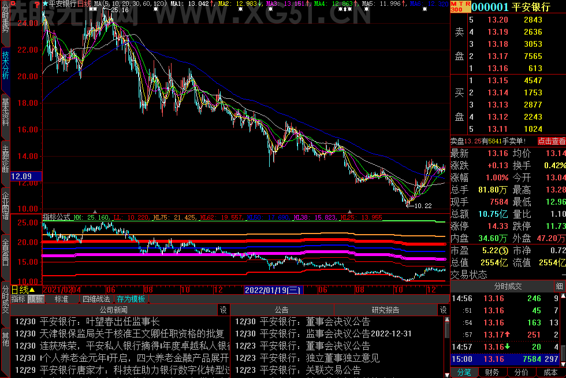This screenshot has width=566, height=378.
Task: Click the 设 settings button beside 公司新闻
Action: pyautogui.click(x=224, y=310)
